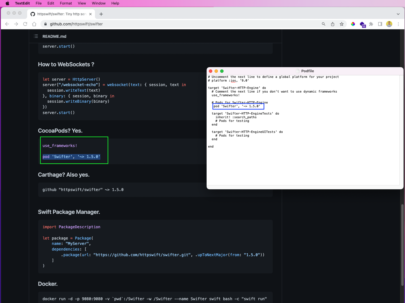This screenshot has height=303, width=405.
Task: Minimize the Podfile TextEdit window
Action: tap(216, 71)
